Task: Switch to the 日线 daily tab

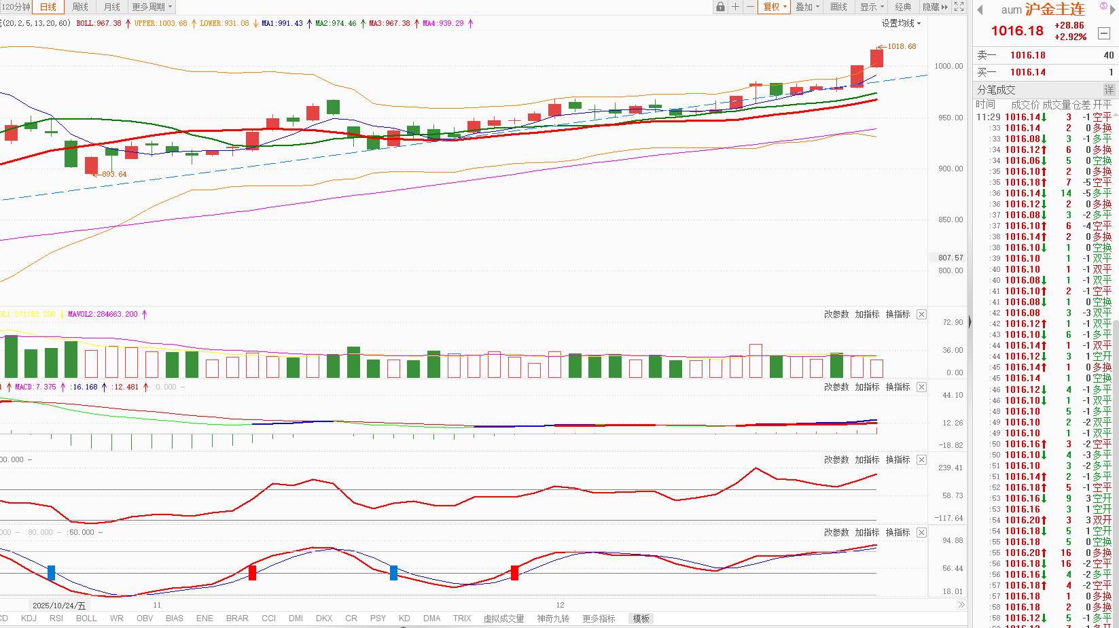Action: [x=48, y=7]
